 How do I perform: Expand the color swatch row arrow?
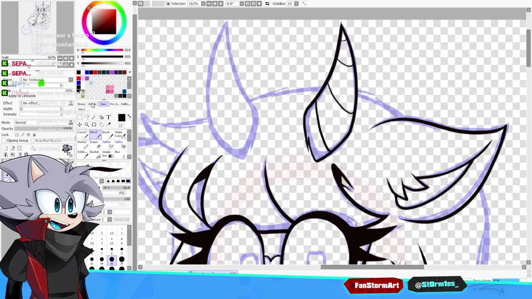point(129,72)
